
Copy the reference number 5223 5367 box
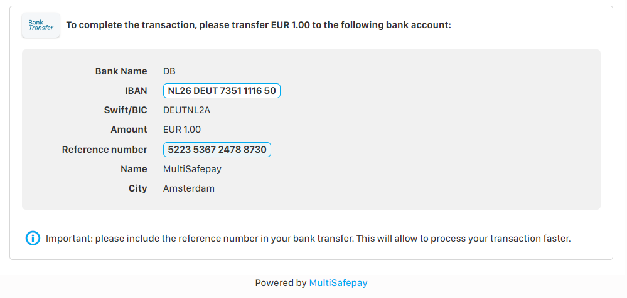(217, 150)
